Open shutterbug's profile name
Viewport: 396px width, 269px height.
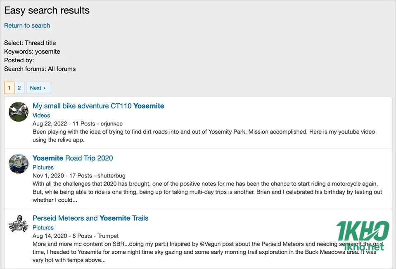click(x=112, y=176)
